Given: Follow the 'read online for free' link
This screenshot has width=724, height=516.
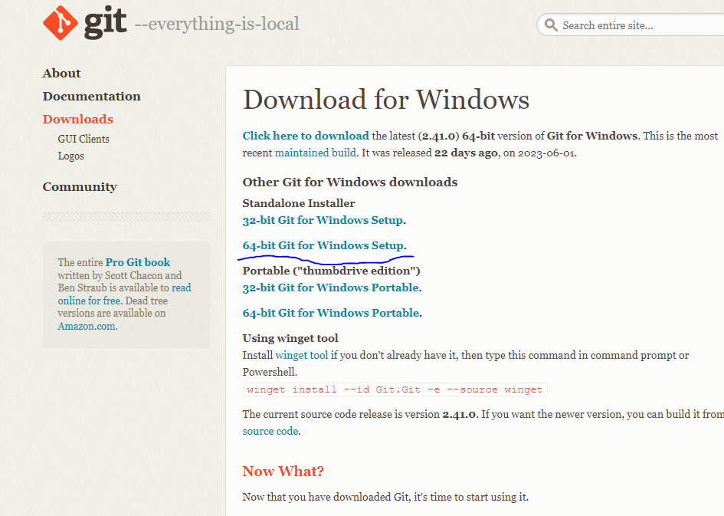Looking at the screenshot, I should pos(125,294).
